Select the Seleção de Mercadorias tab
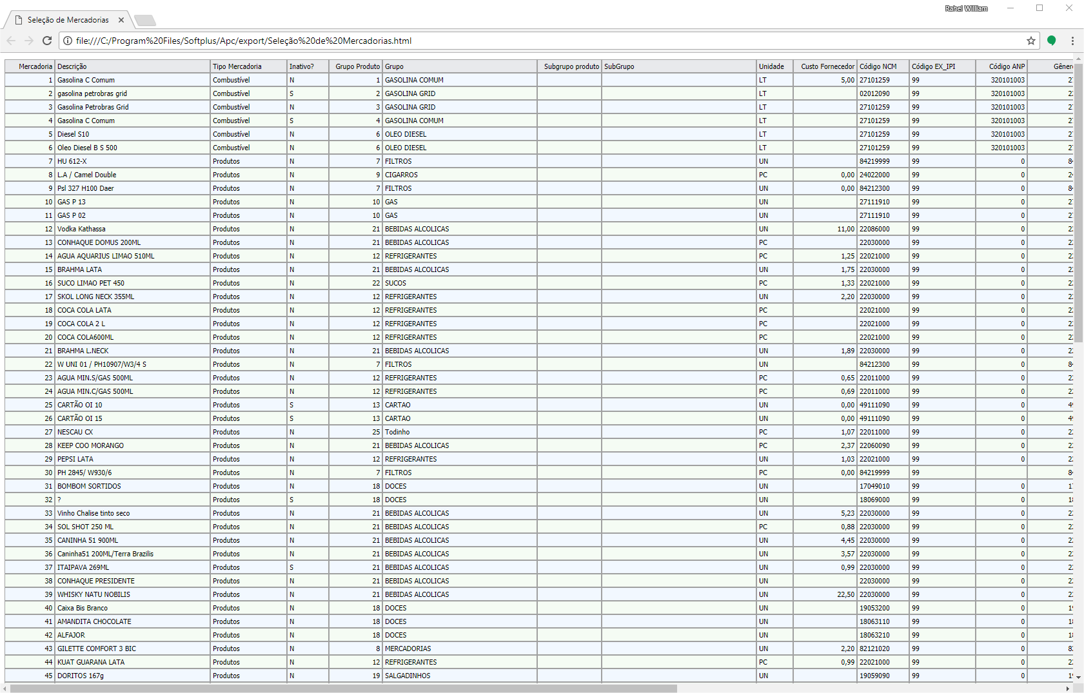This screenshot has width=1084, height=693. [68, 20]
